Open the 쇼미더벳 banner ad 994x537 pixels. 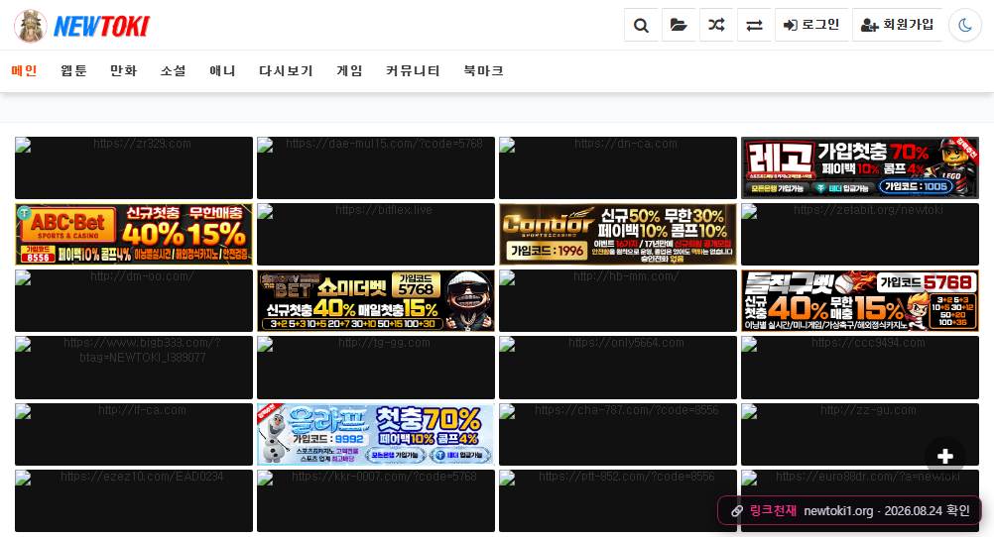[376, 301]
